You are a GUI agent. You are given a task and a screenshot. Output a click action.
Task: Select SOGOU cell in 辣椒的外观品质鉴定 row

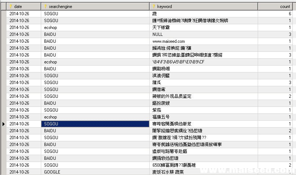coord(95,96)
